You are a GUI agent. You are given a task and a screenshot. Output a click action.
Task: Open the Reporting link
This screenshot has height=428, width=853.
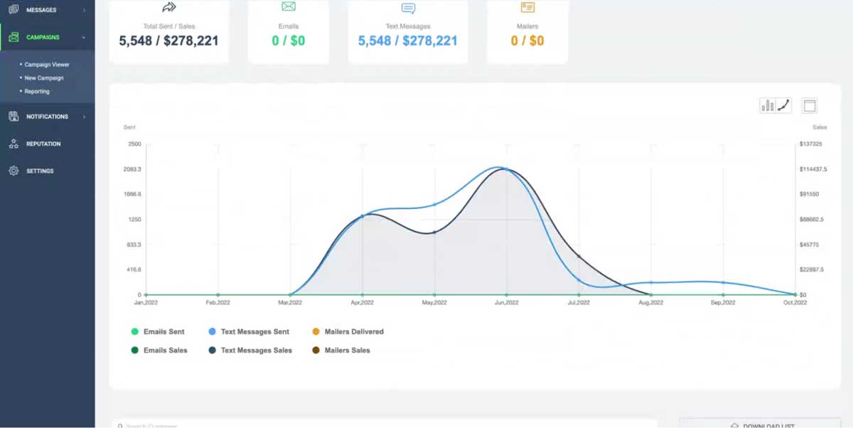click(x=38, y=91)
